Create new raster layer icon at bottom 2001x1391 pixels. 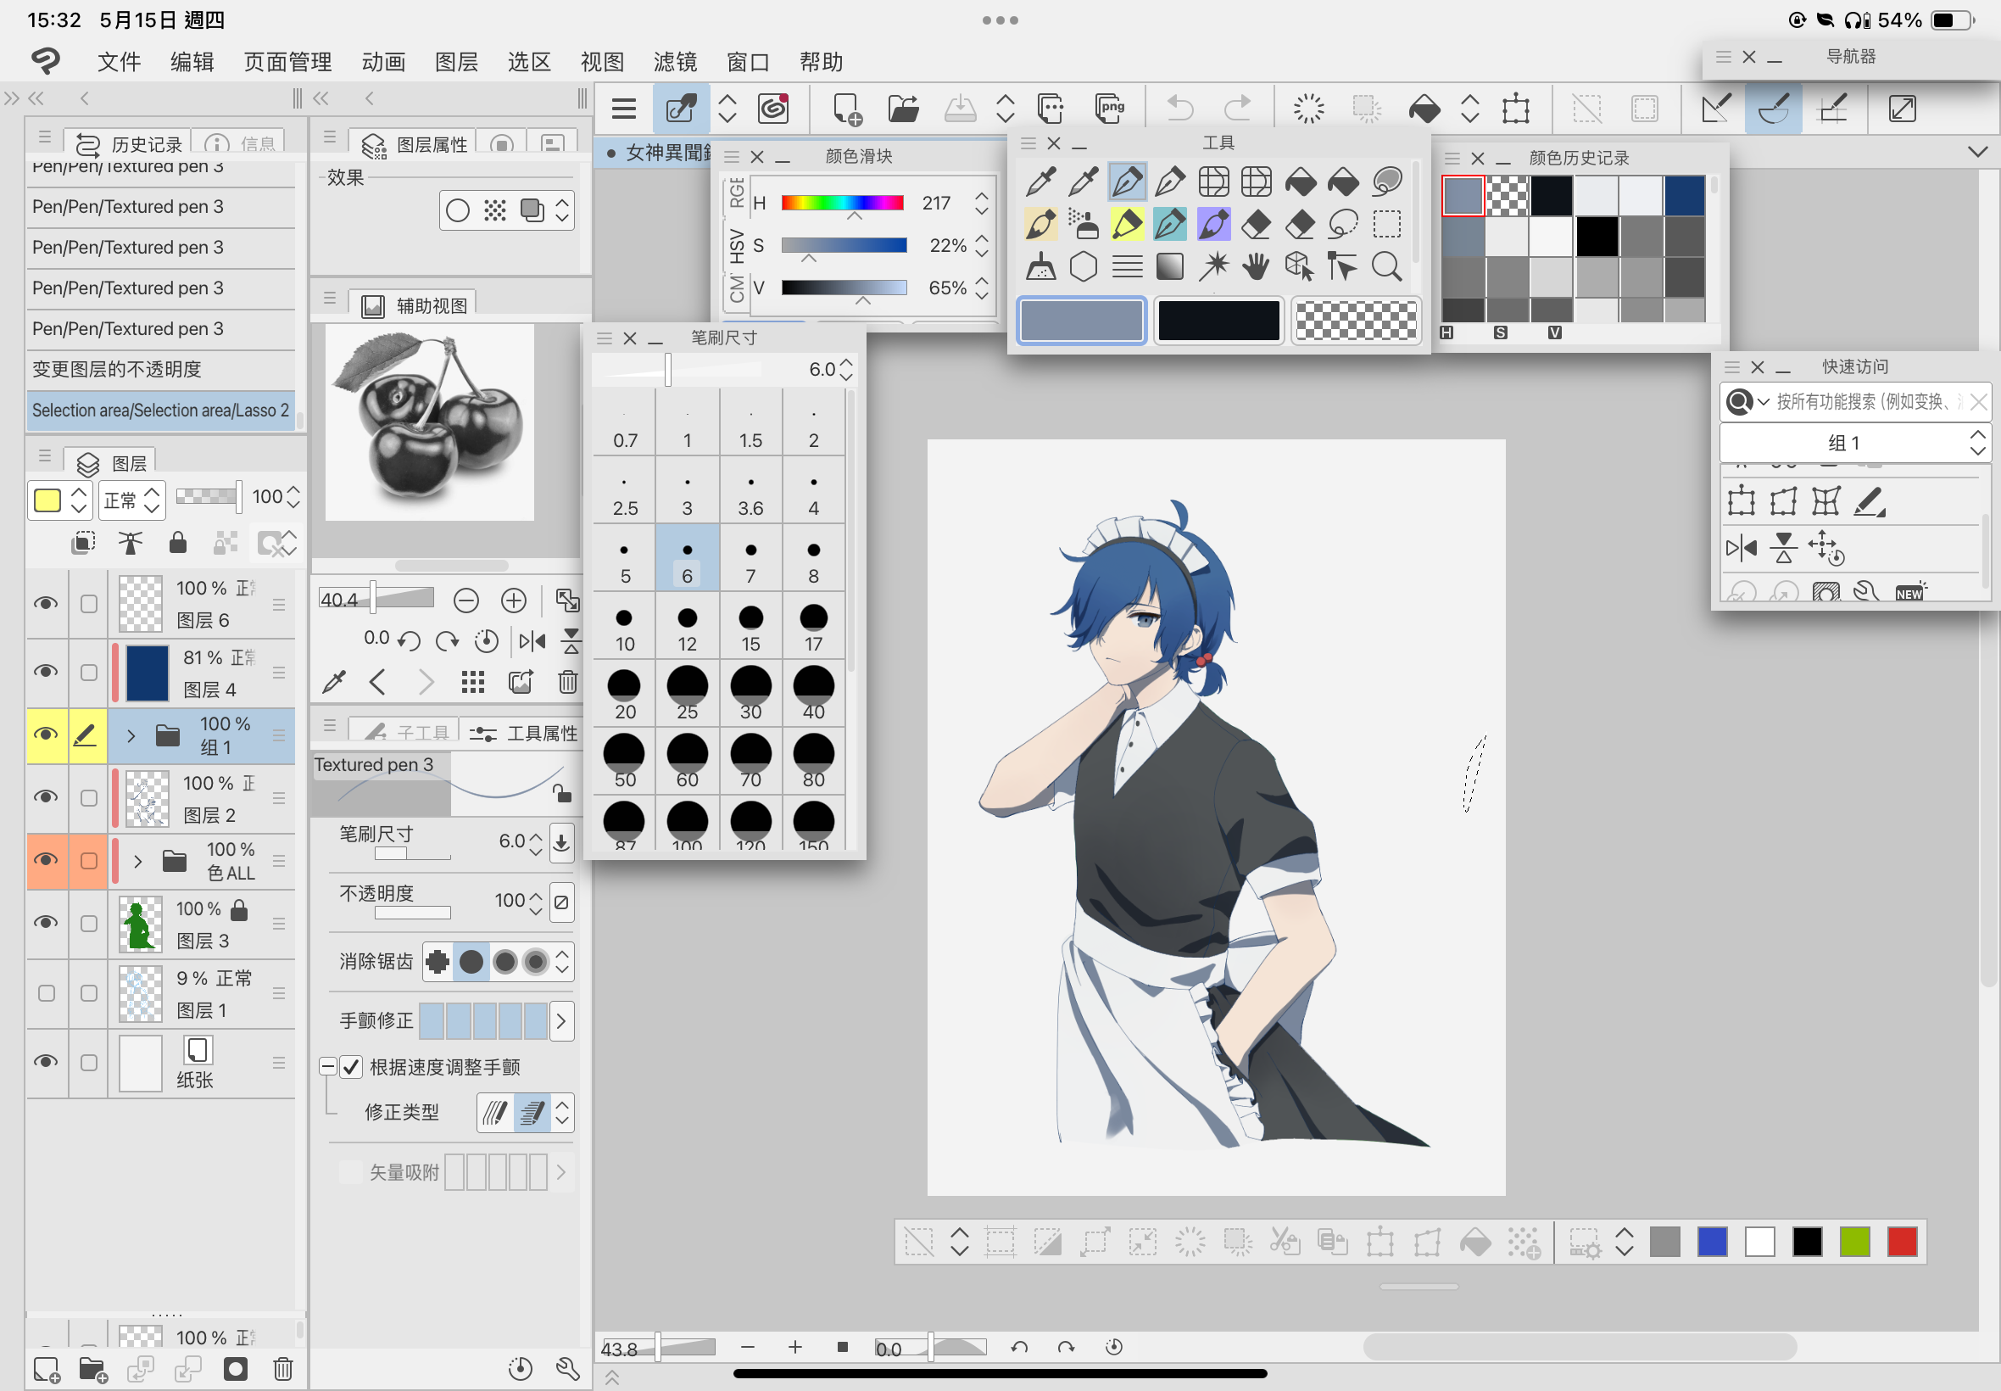(46, 1367)
